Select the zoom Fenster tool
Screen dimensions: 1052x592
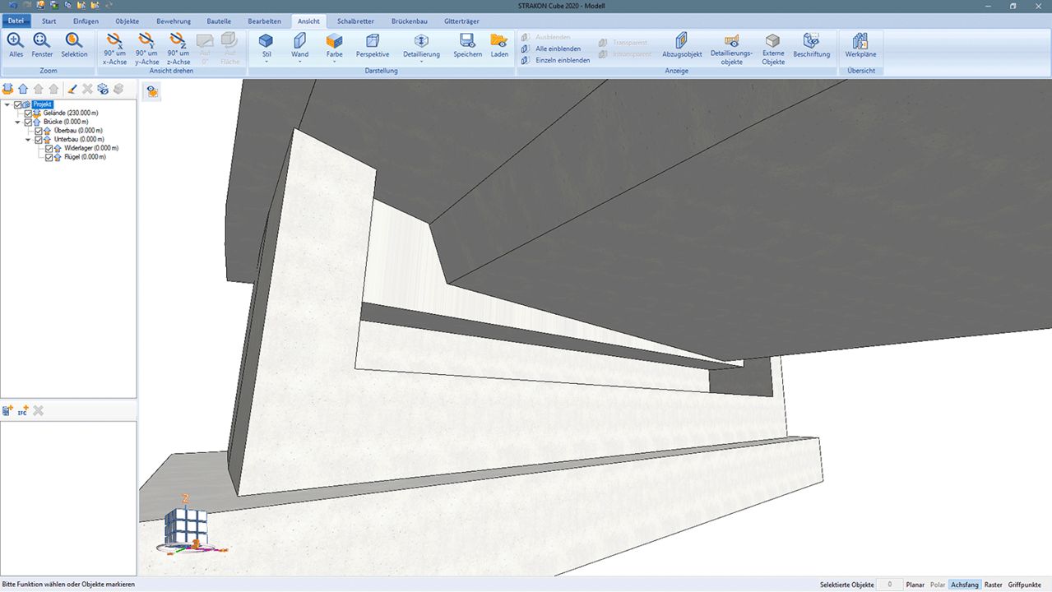[42, 44]
